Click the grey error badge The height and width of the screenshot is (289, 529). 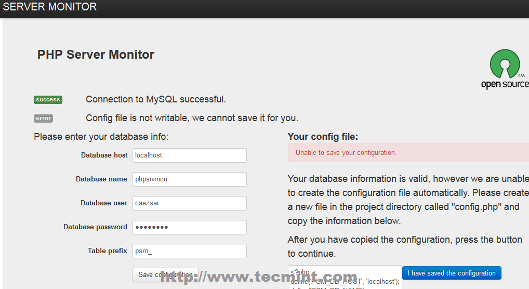(43, 119)
